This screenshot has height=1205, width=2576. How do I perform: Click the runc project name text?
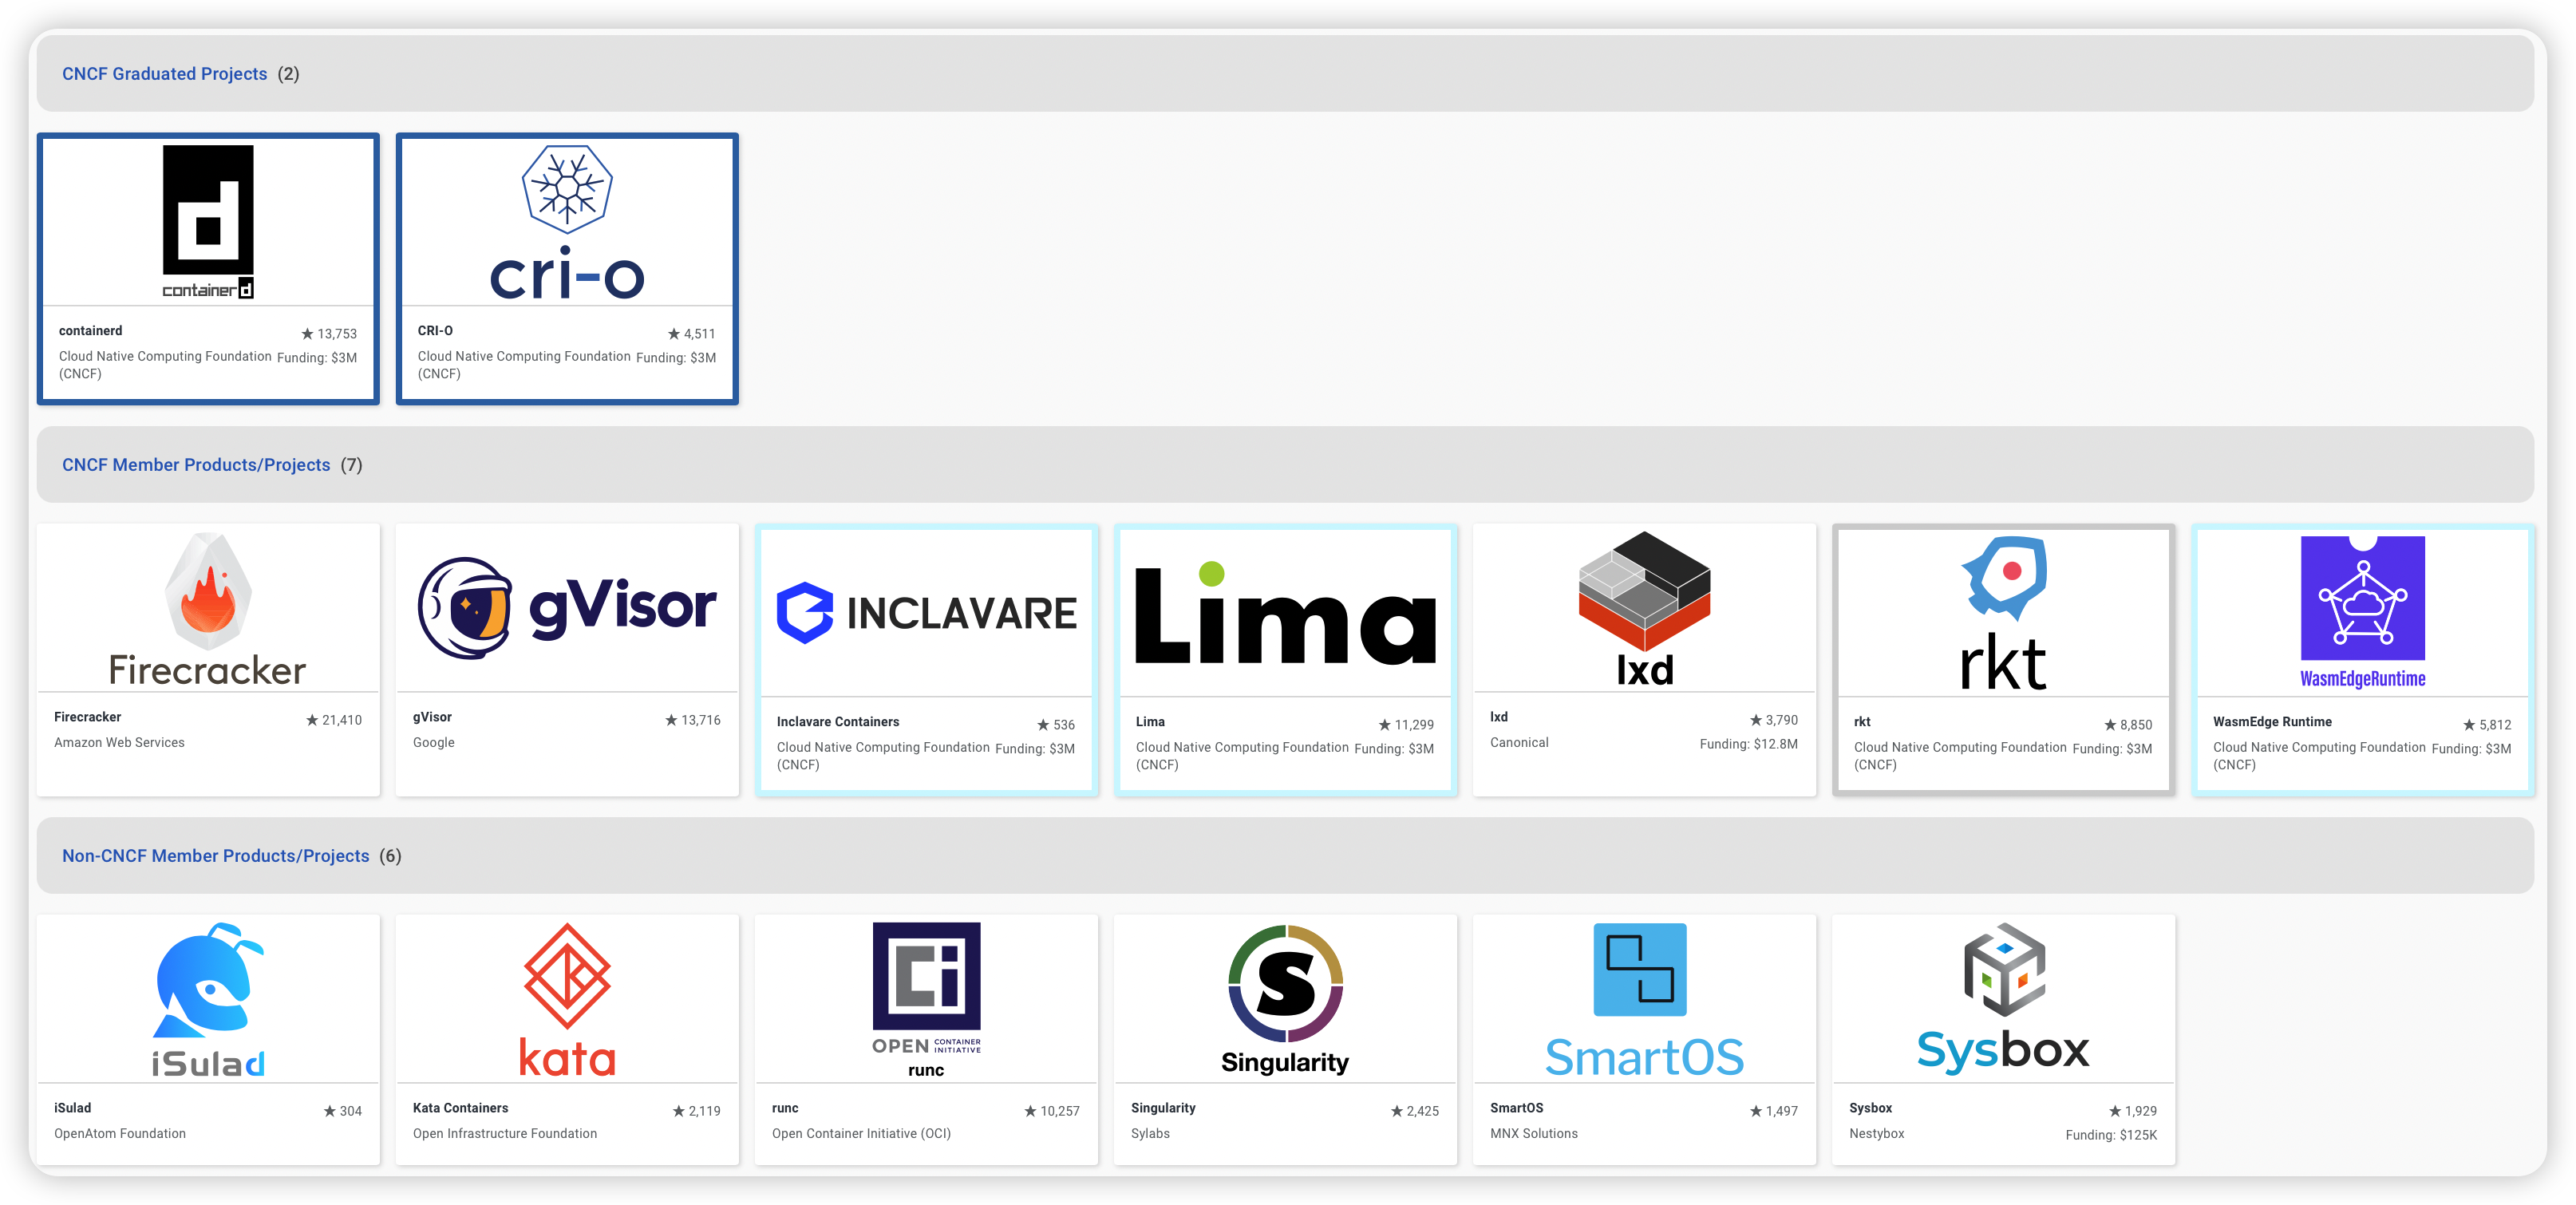pyautogui.click(x=785, y=1108)
